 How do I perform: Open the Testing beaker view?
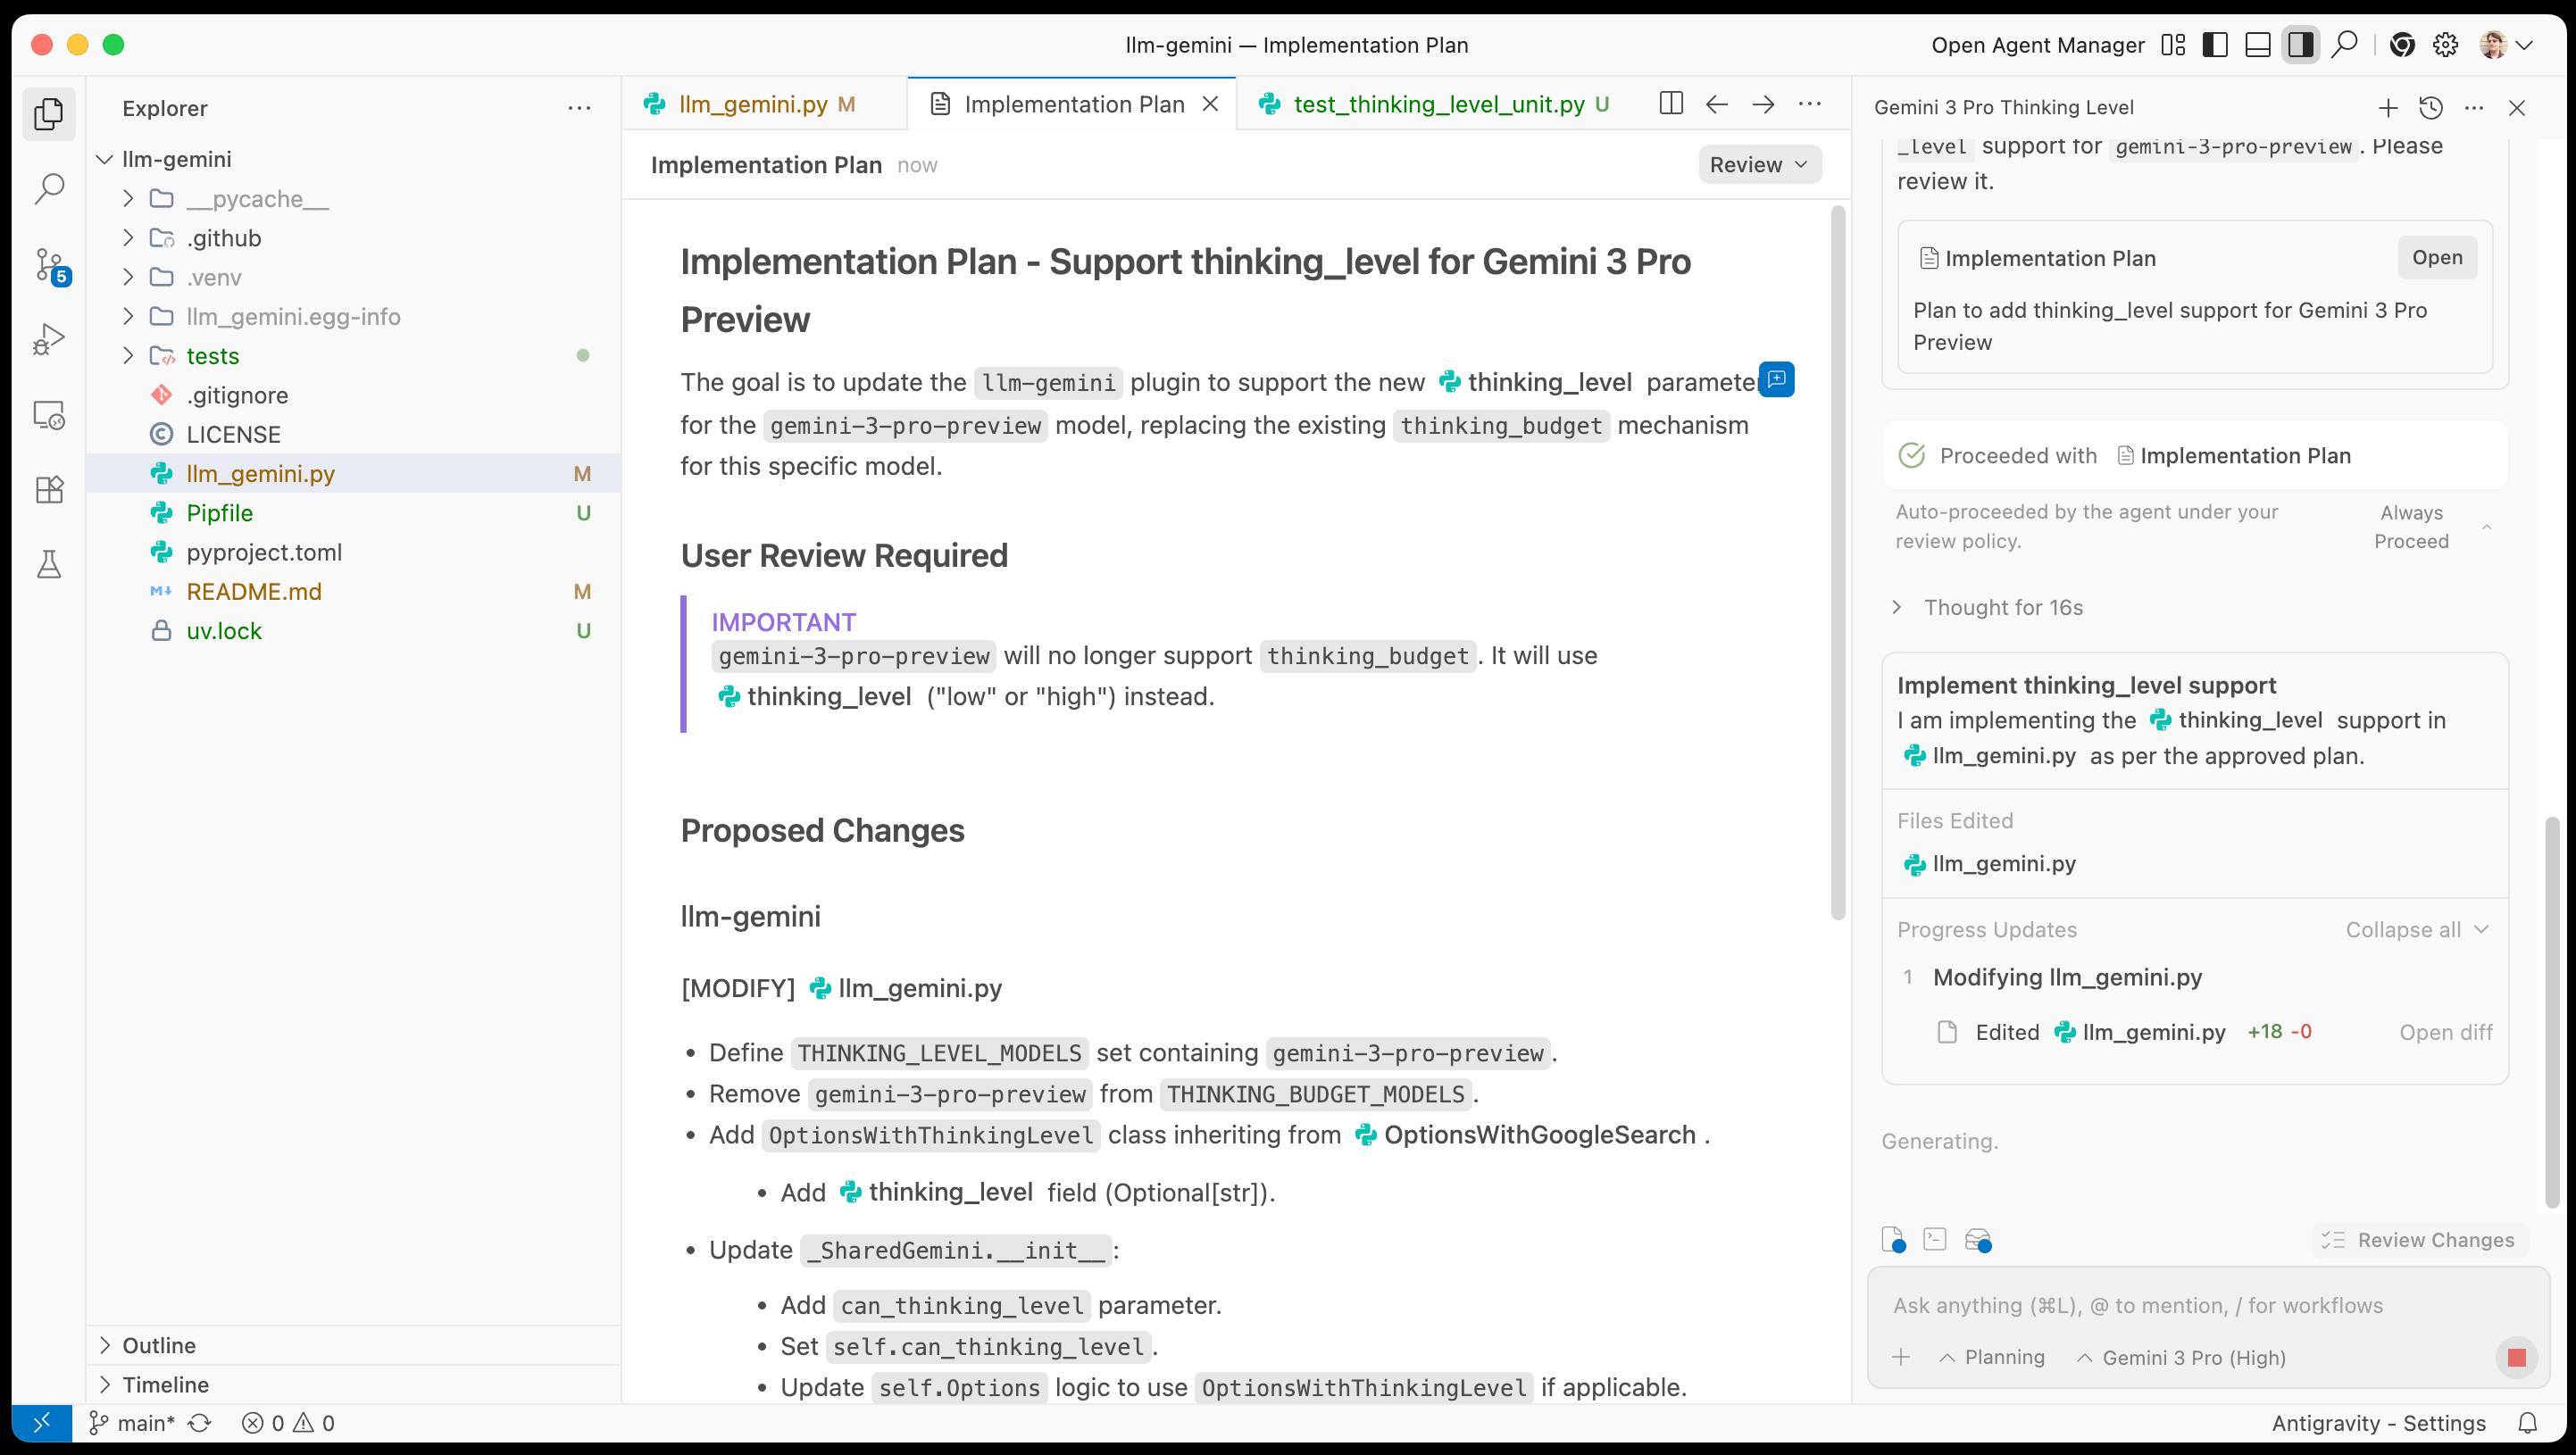47,565
